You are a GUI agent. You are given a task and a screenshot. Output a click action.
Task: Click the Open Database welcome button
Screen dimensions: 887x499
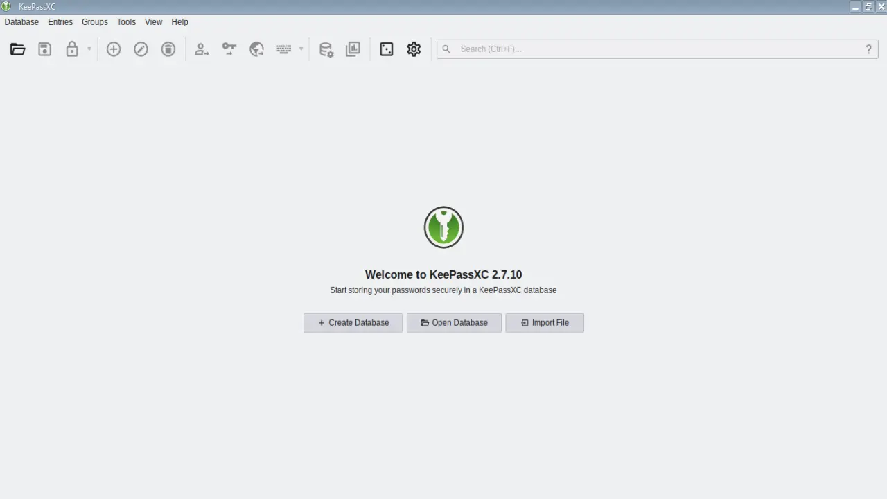454,323
